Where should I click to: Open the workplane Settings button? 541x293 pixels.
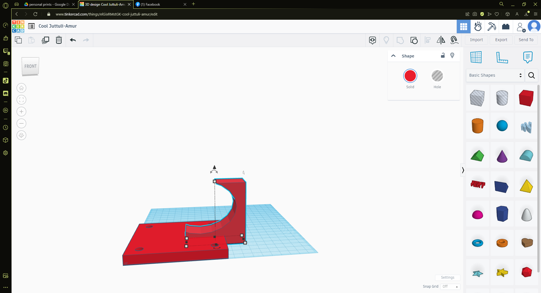[447, 278]
